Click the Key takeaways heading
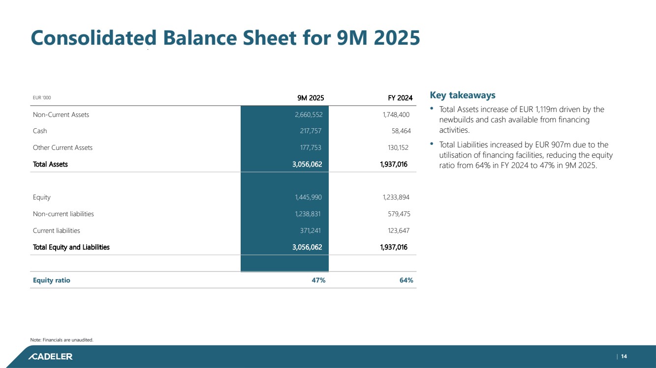This screenshot has height=368, width=656. [463, 95]
